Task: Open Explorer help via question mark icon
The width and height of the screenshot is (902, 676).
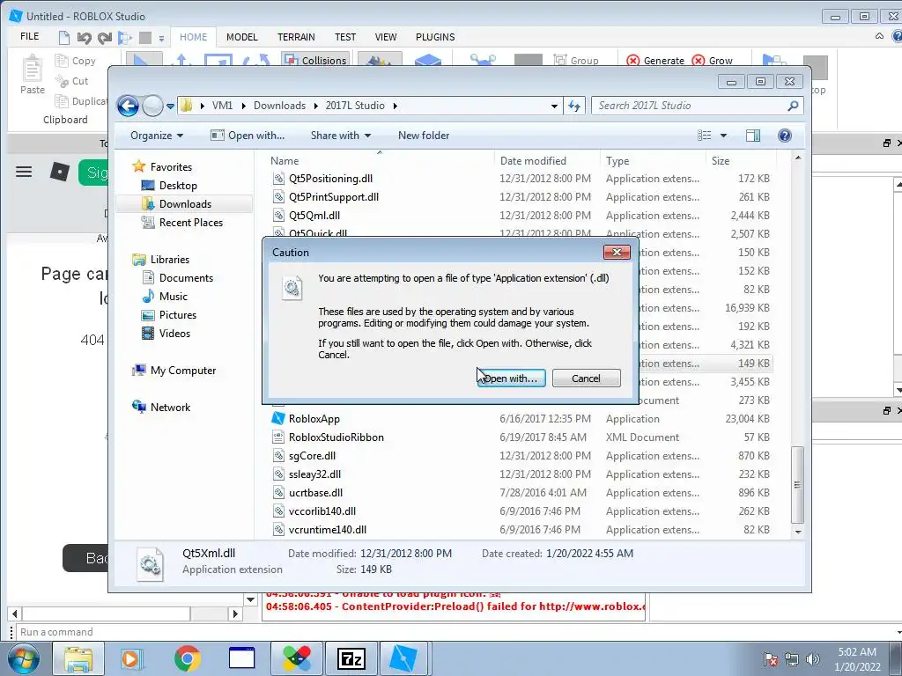Action: coord(785,135)
